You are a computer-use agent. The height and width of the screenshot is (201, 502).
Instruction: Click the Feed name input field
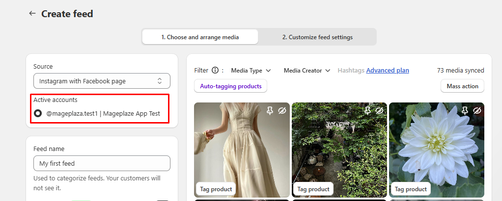pos(102,163)
